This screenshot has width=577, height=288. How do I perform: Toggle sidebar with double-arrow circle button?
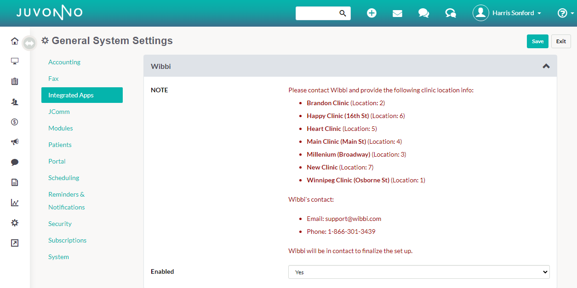click(x=29, y=43)
